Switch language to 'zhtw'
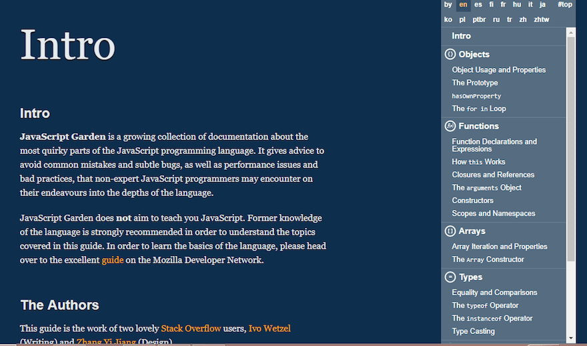Screen dimensions: 587x346 click(x=542, y=19)
